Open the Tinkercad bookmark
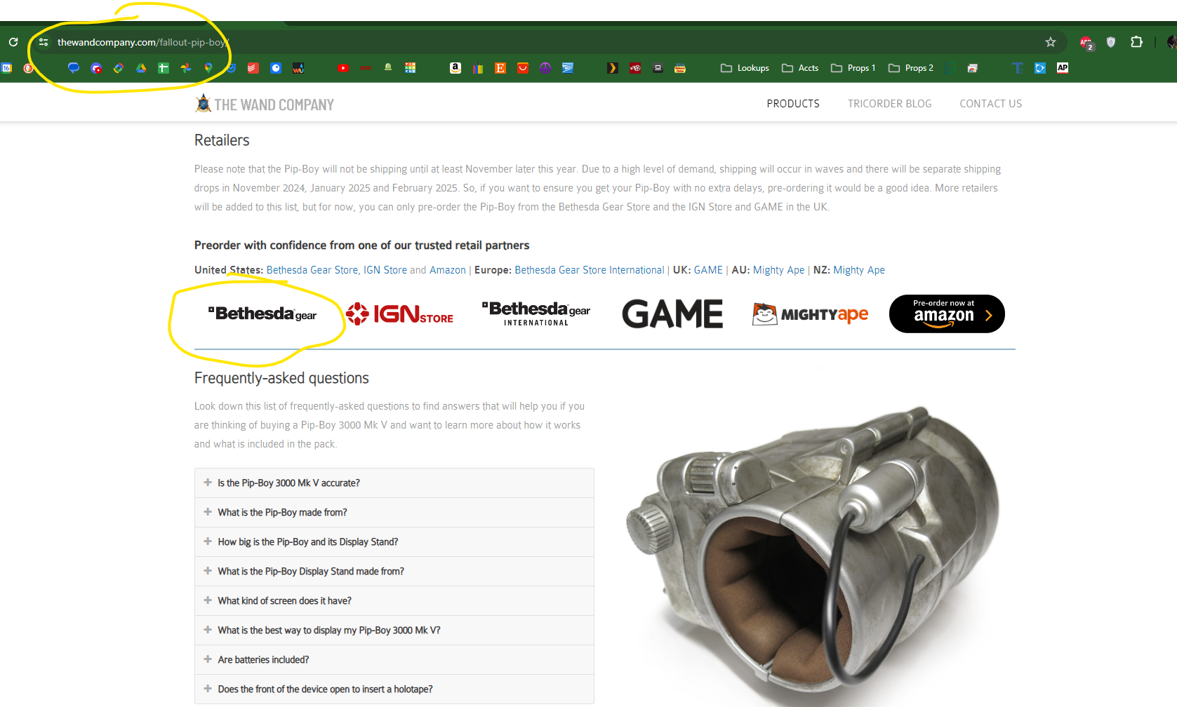 (411, 68)
